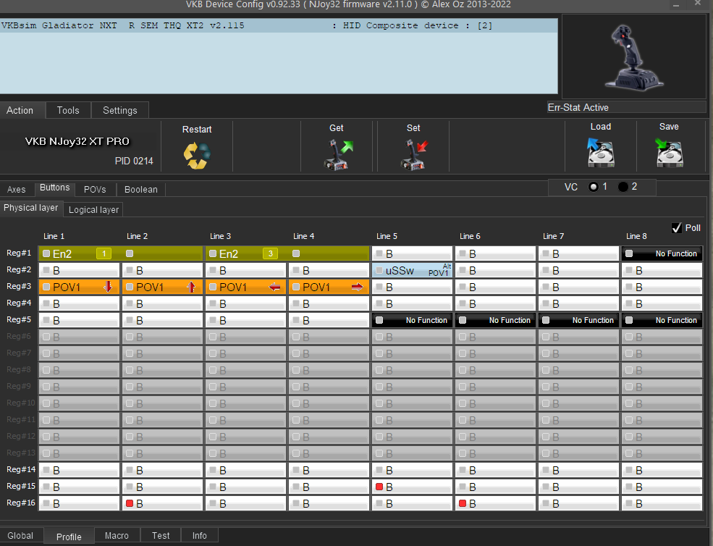Click the Set joystick icon
713x546 pixels.
[x=414, y=155]
